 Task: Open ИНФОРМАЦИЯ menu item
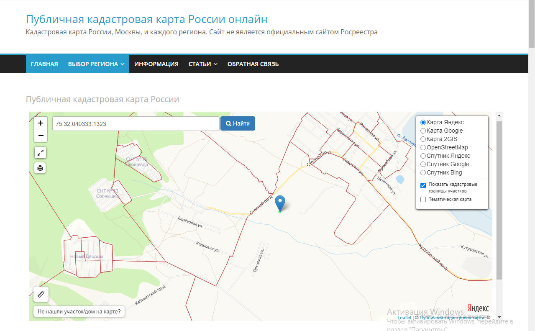pos(156,64)
